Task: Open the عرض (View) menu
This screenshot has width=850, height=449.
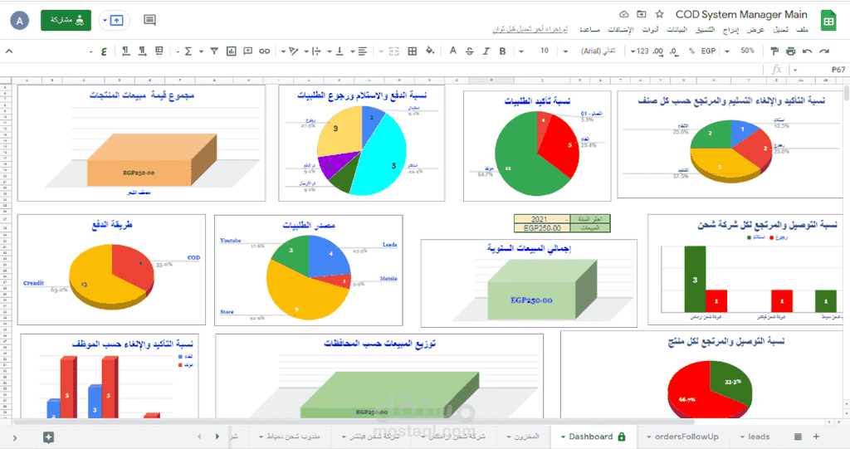Action: pyautogui.click(x=755, y=29)
